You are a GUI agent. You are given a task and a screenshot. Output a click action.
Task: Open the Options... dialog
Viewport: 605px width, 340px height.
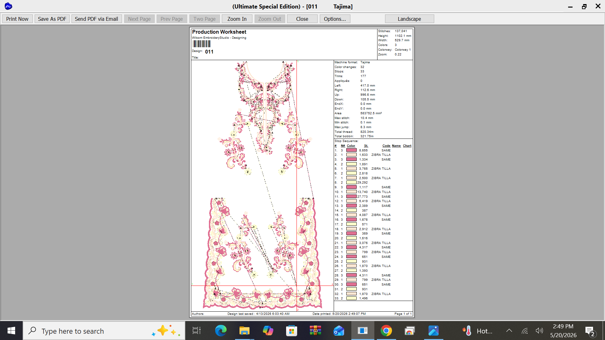click(335, 19)
